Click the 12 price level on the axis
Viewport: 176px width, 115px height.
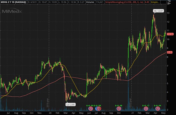[x=168, y=22]
